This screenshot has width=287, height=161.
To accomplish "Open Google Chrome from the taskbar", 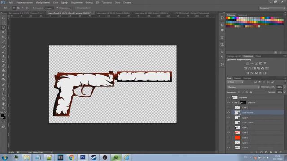I will click(x=72, y=157).
